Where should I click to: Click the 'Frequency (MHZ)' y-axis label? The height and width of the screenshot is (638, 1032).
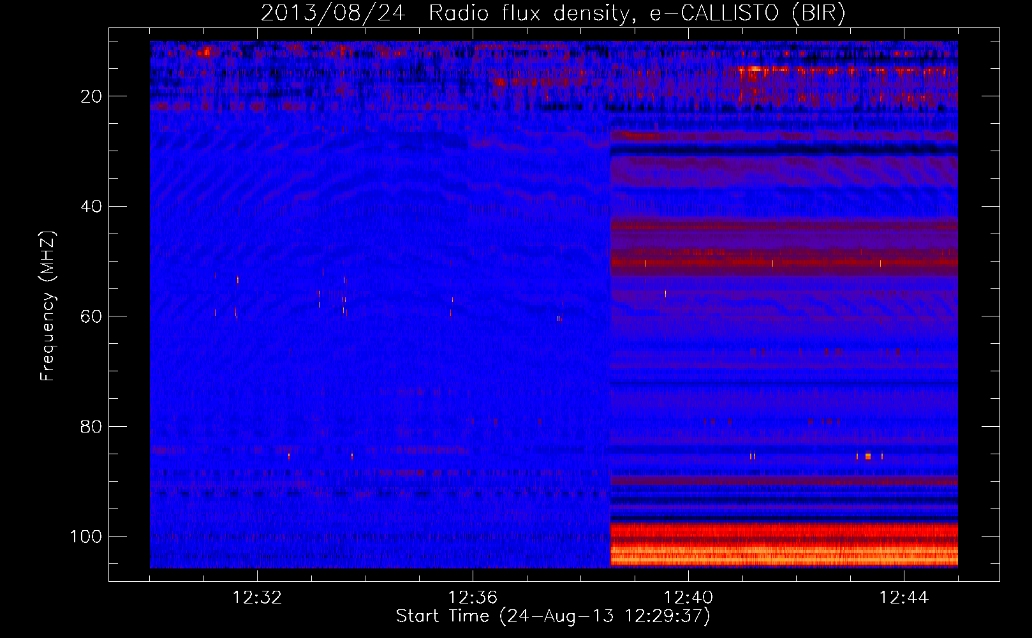point(48,306)
